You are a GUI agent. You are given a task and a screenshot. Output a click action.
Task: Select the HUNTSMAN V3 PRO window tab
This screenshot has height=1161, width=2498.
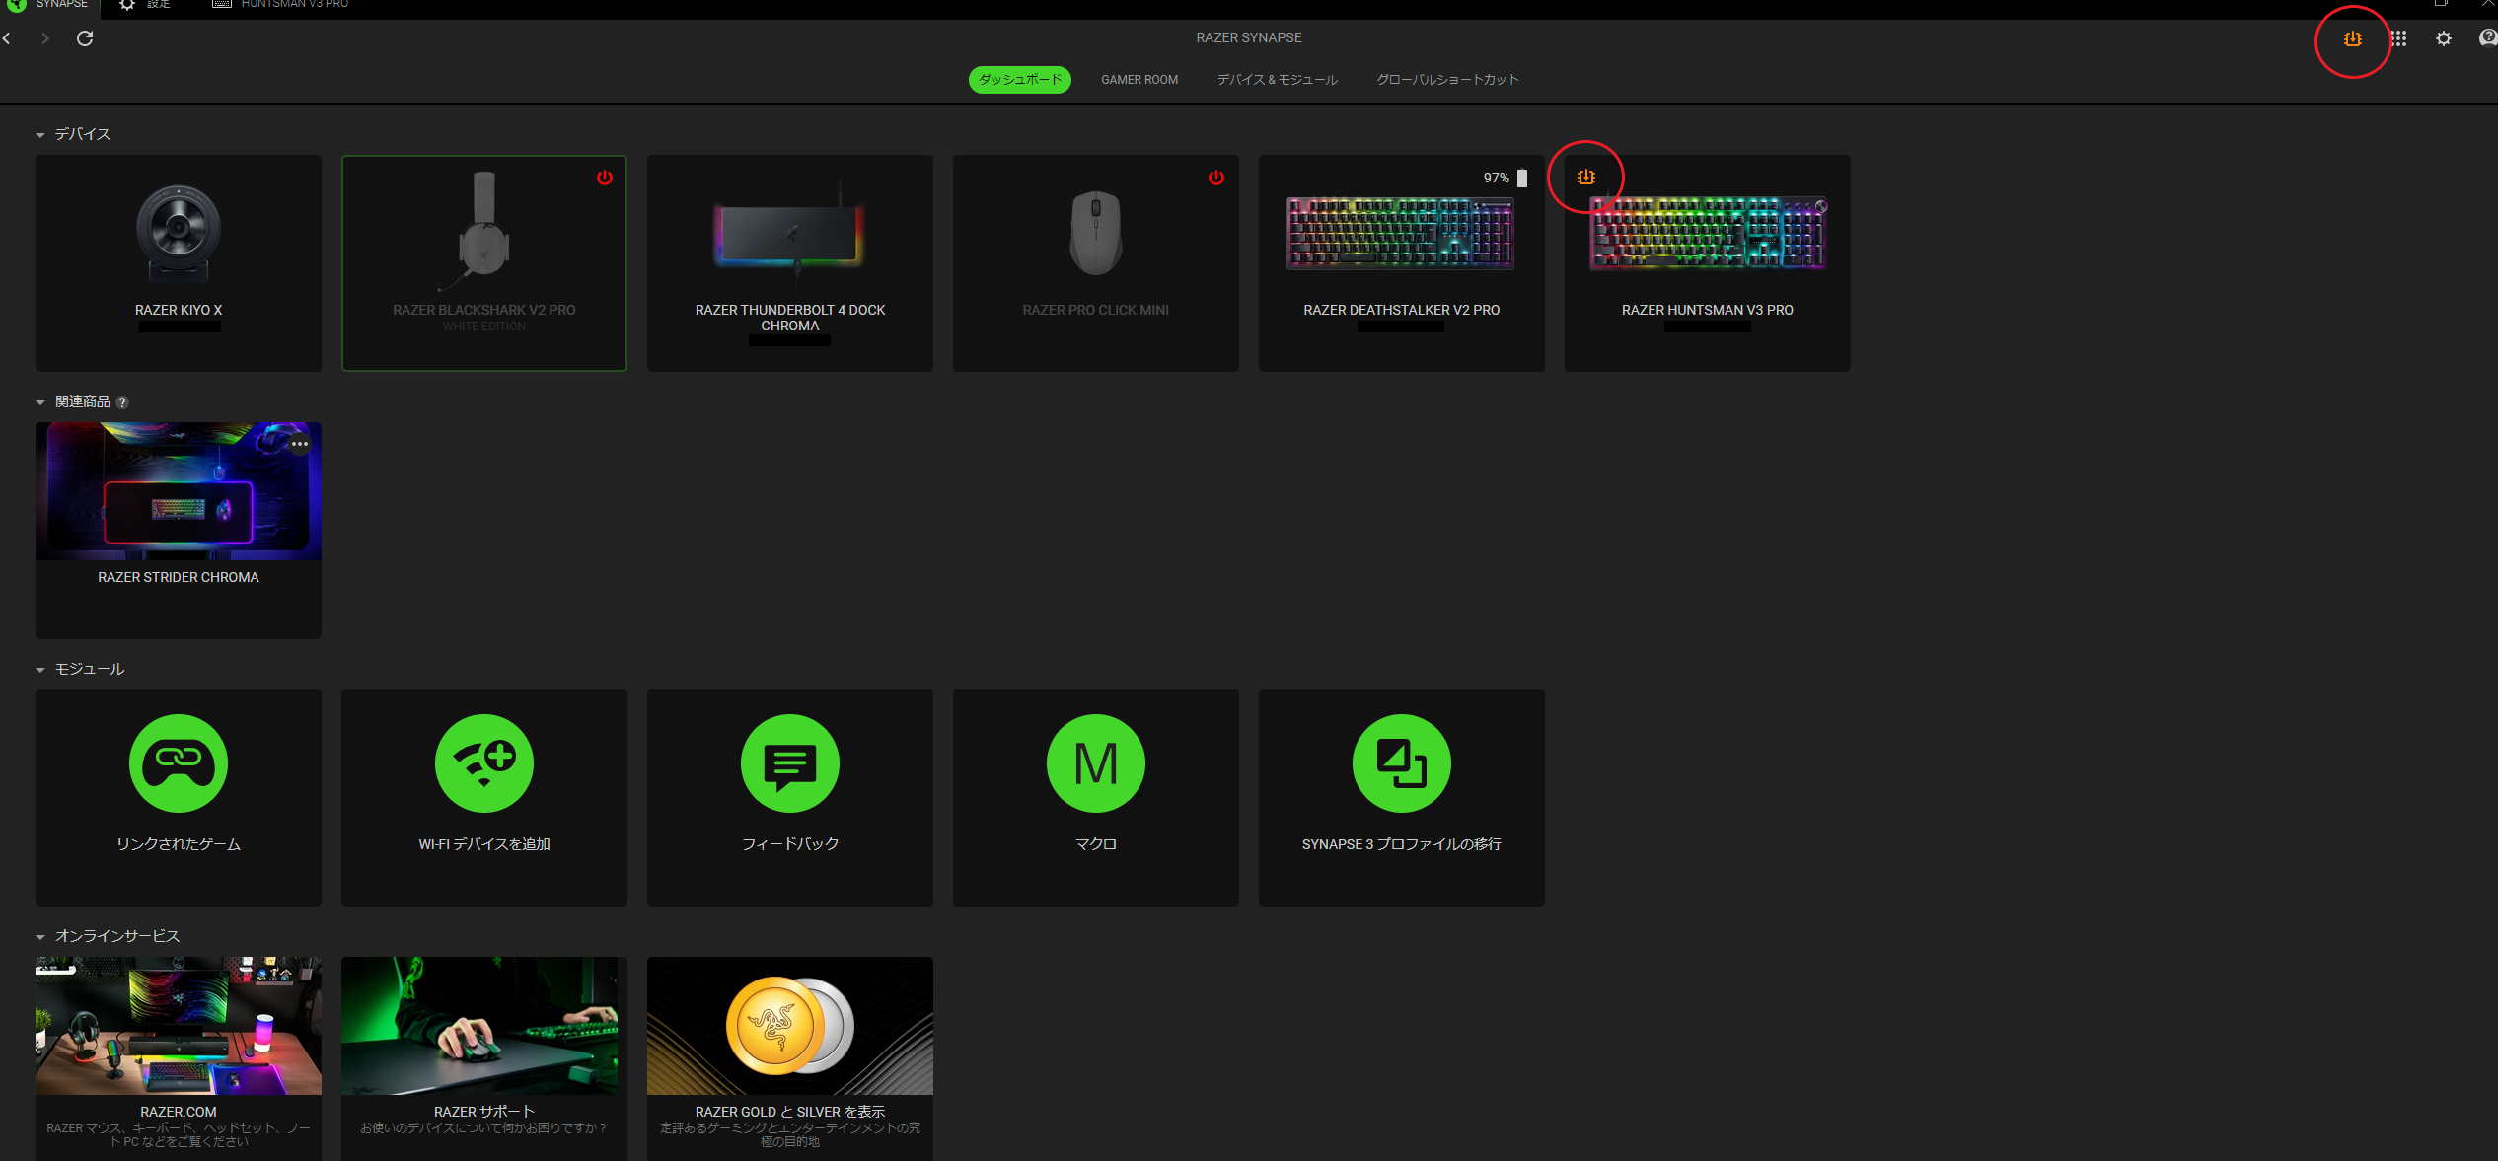(281, 5)
